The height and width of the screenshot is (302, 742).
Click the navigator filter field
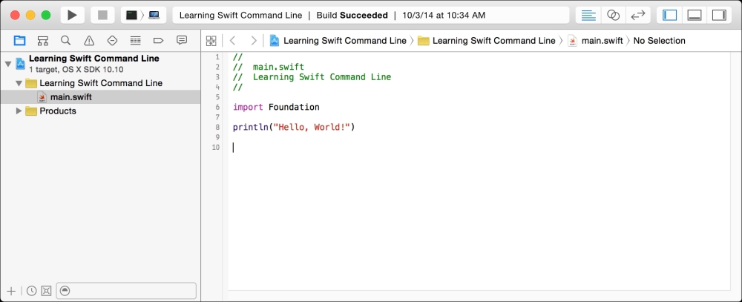[x=126, y=291]
